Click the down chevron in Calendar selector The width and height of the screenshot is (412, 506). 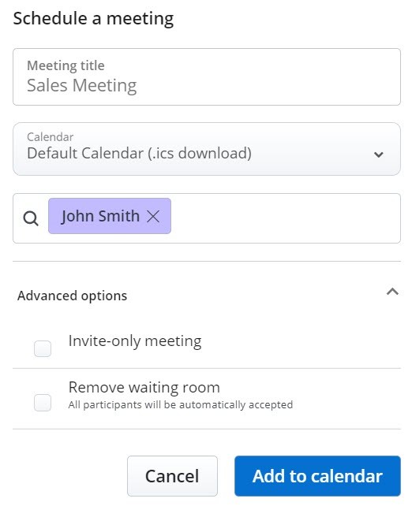coord(378,154)
